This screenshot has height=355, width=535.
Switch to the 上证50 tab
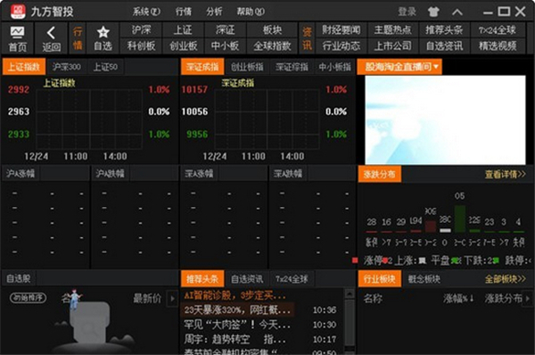(105, 67)
